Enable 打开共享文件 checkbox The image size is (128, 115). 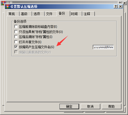16,42
